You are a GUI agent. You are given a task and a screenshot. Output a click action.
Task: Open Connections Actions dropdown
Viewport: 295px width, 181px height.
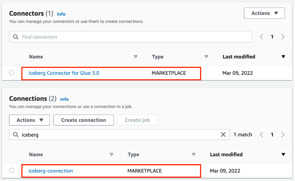(x=30, y=120)
